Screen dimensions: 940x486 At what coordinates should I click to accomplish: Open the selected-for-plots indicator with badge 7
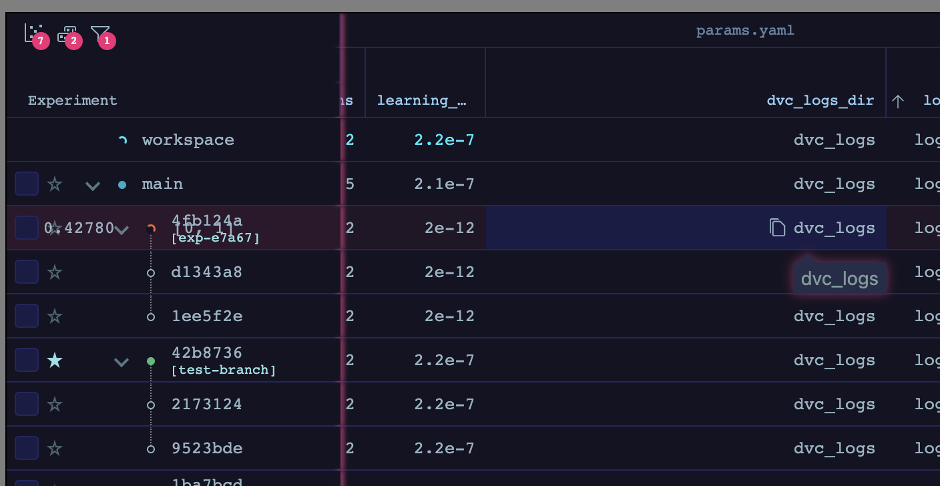(x=36, y=35)
